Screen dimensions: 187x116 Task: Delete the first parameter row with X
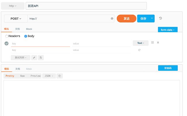[x=158, y=43]
